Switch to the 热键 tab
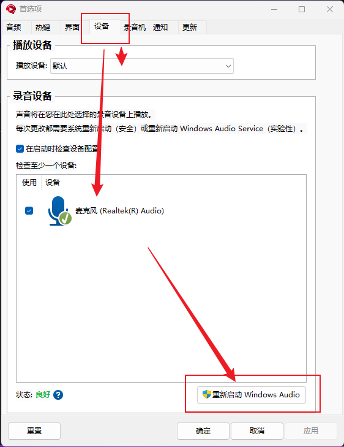This screenshot has width=344, height=447. 43,28
